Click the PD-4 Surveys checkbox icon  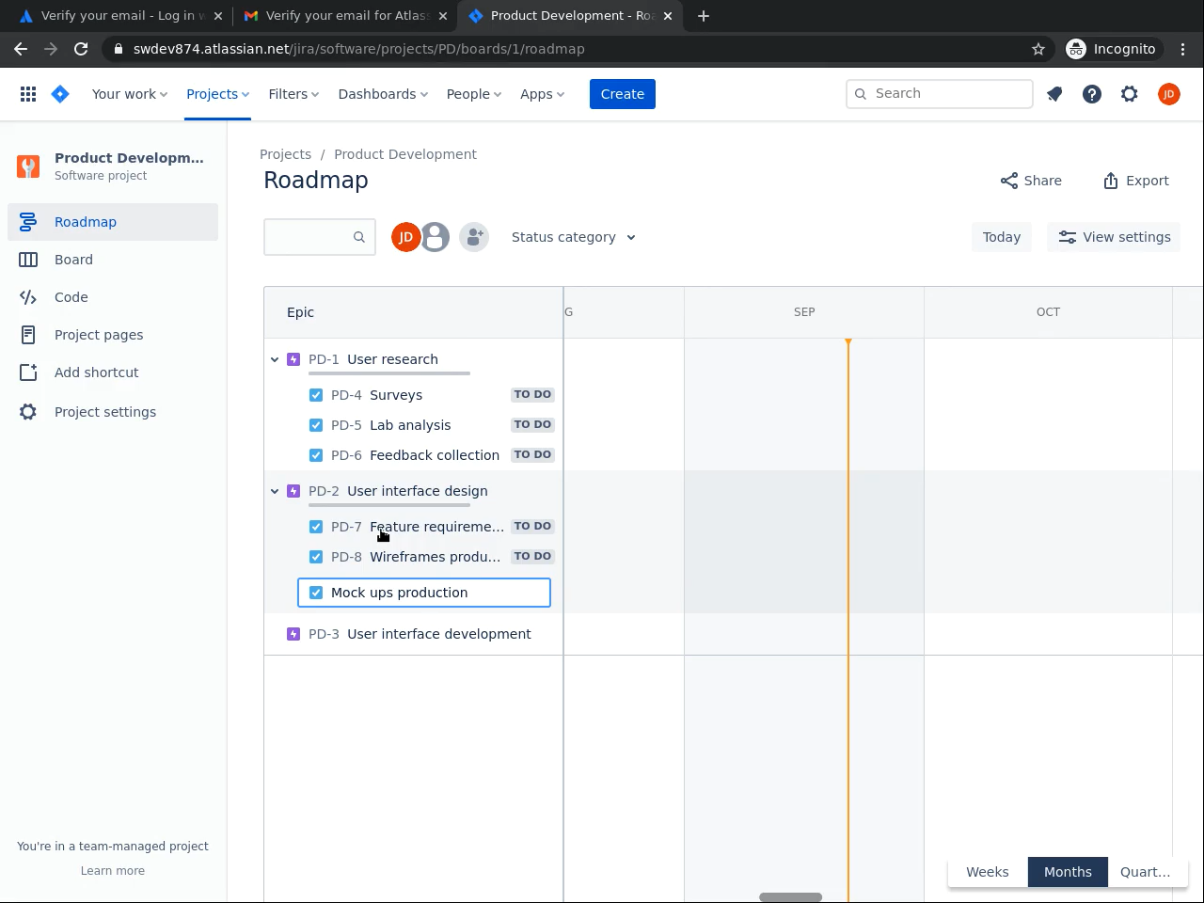[x=316, y=395]
